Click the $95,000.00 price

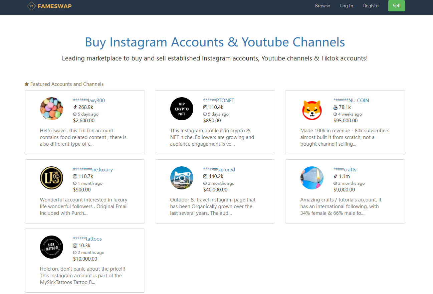tap(346, 121)
